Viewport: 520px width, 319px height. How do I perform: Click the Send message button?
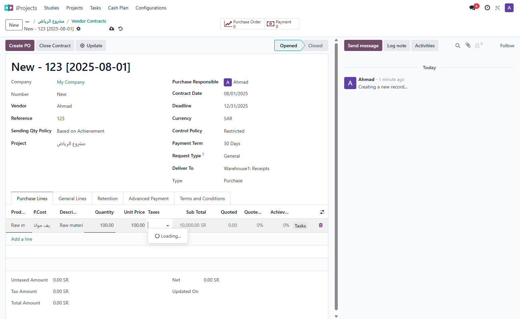click(363, 46)
